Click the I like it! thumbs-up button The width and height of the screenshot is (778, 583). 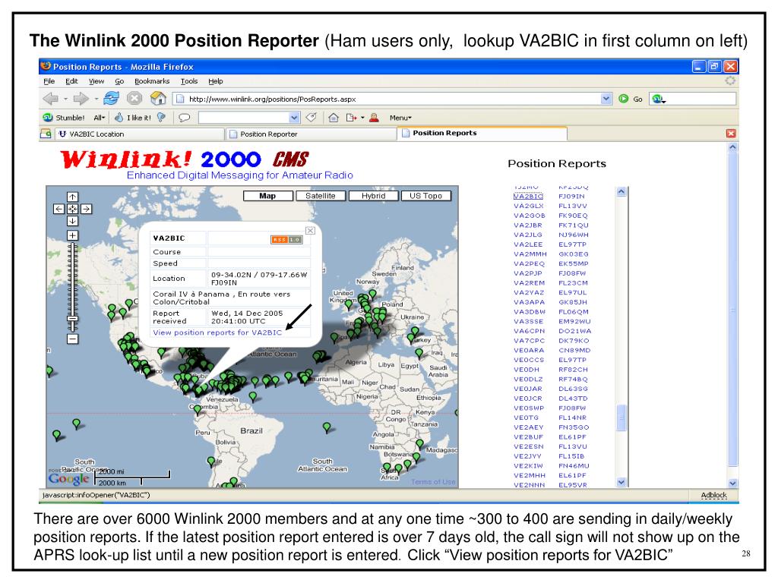click(133, 118)
